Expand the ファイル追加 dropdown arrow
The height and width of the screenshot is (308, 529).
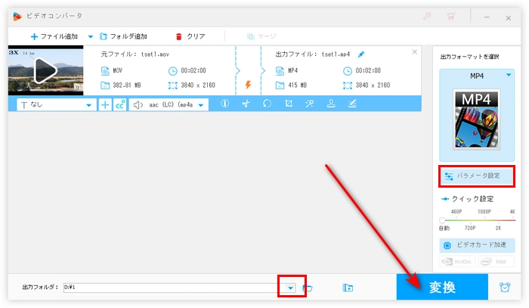pos(91,36)
